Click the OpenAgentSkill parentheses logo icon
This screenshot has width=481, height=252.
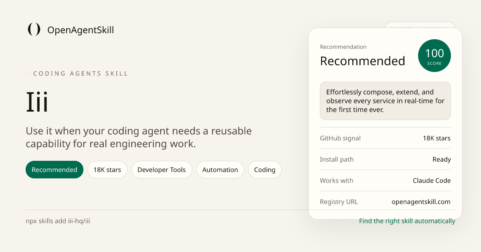pos(34,30)
